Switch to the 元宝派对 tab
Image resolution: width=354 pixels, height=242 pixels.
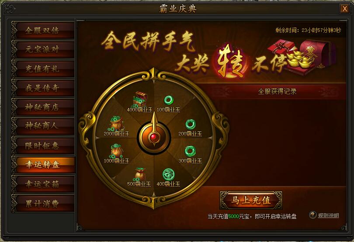(x=43, y=49)
